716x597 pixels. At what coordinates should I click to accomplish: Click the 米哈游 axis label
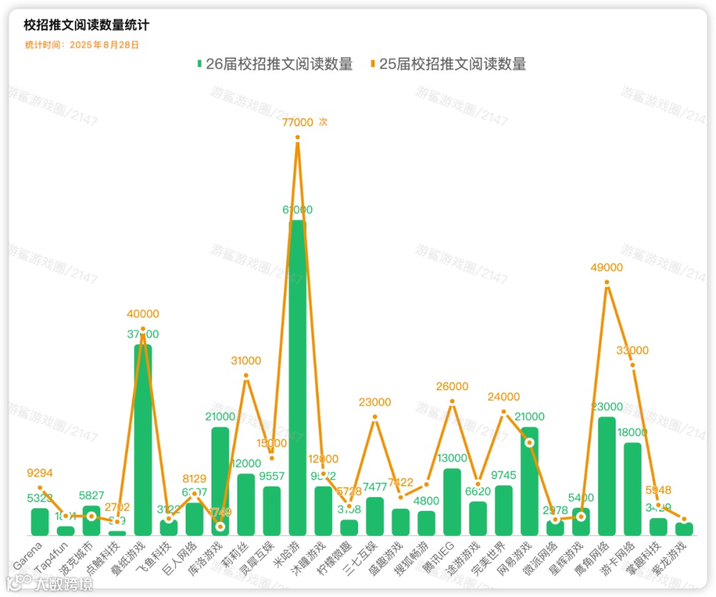[286, 554]
